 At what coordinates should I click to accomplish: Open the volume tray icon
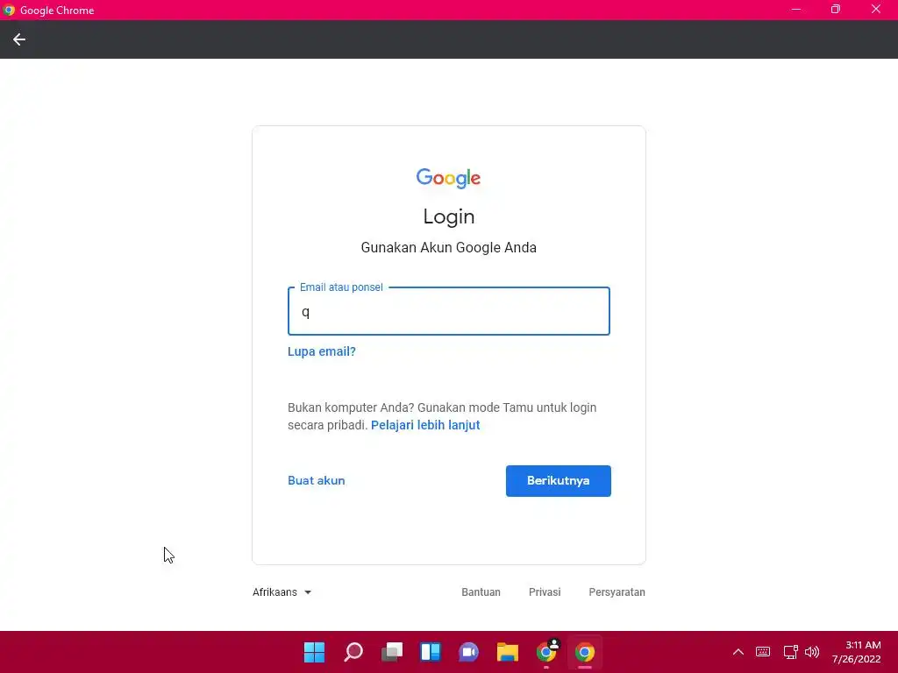(812, 652)
